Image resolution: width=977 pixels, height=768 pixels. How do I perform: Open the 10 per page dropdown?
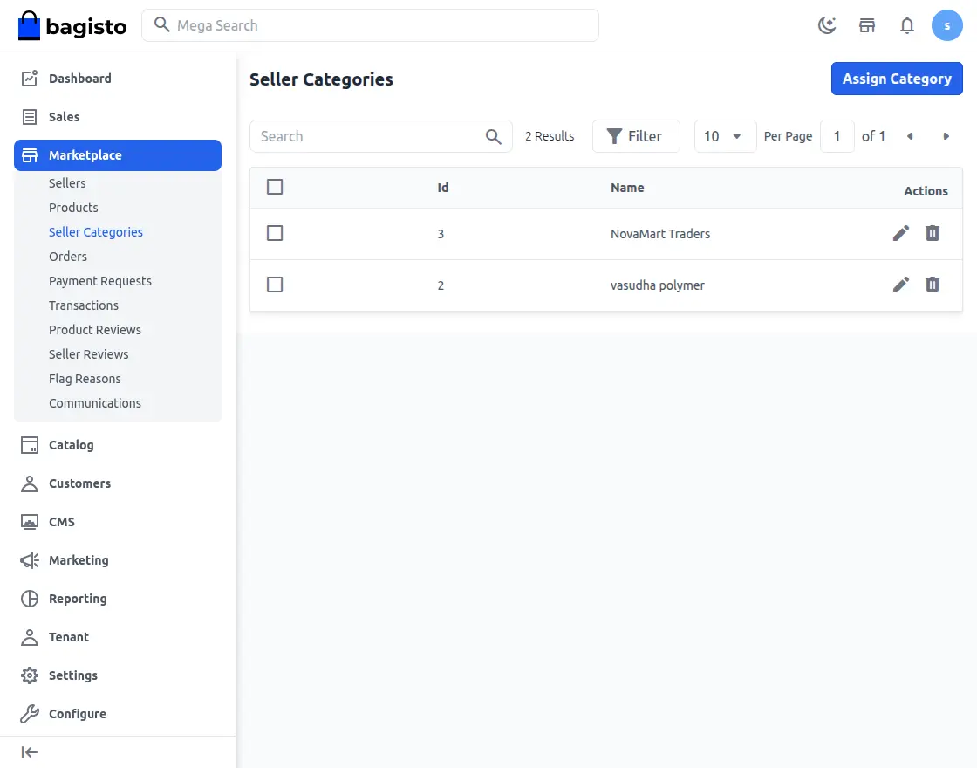[x=725, y=136]
